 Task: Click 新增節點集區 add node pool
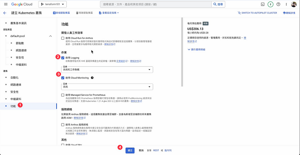61,13
